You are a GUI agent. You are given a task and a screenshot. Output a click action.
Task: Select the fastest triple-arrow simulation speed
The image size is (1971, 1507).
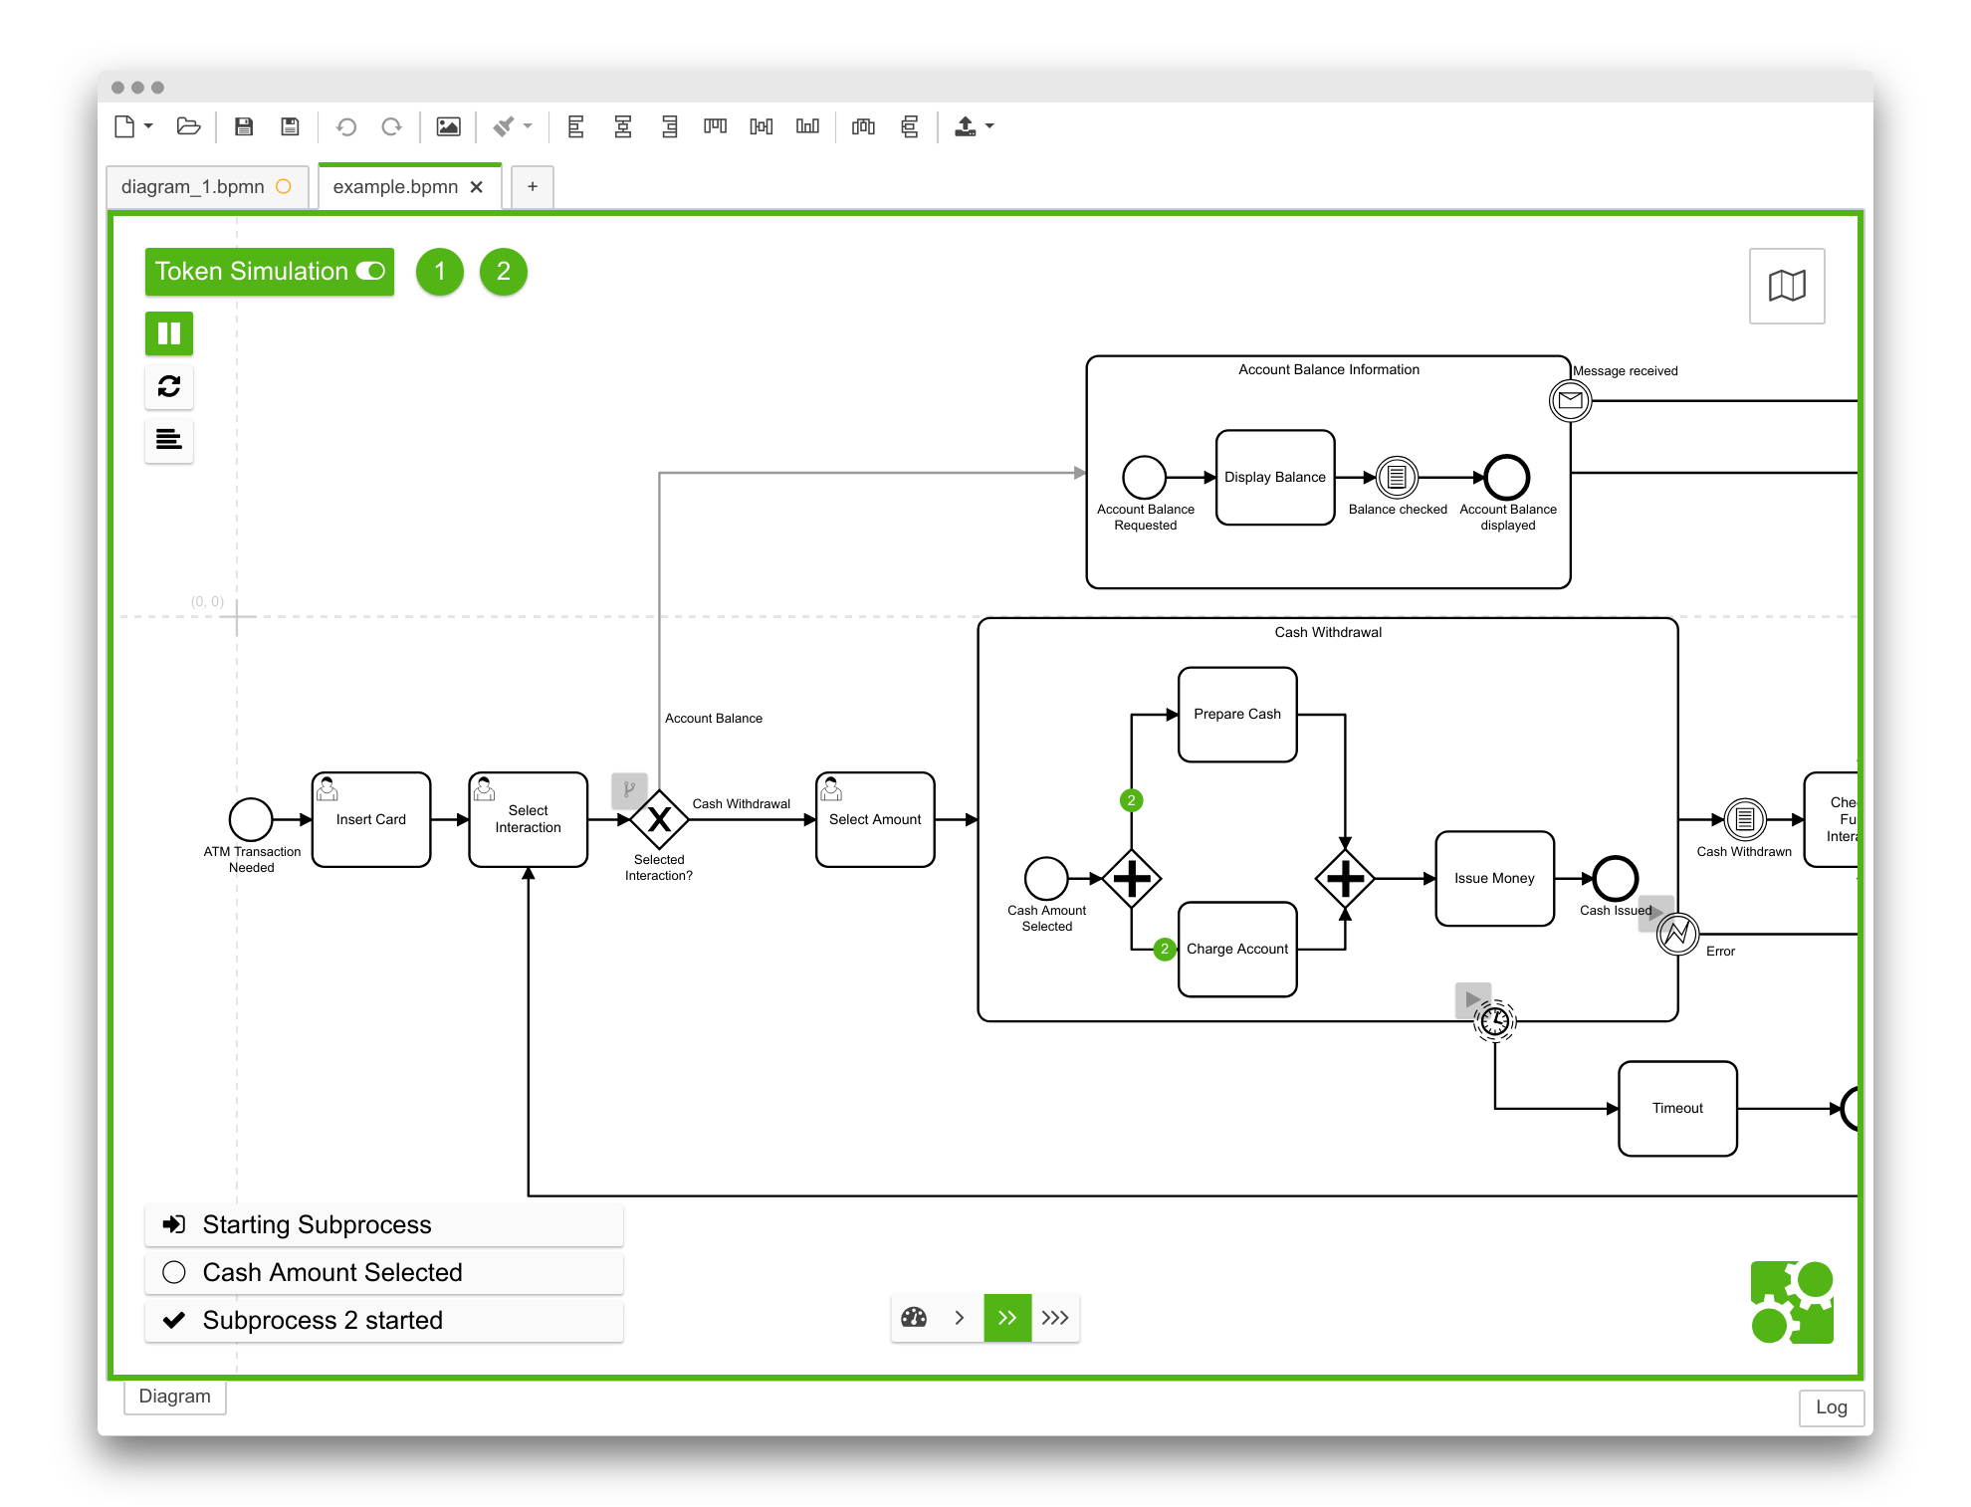pos(1055,1317)
